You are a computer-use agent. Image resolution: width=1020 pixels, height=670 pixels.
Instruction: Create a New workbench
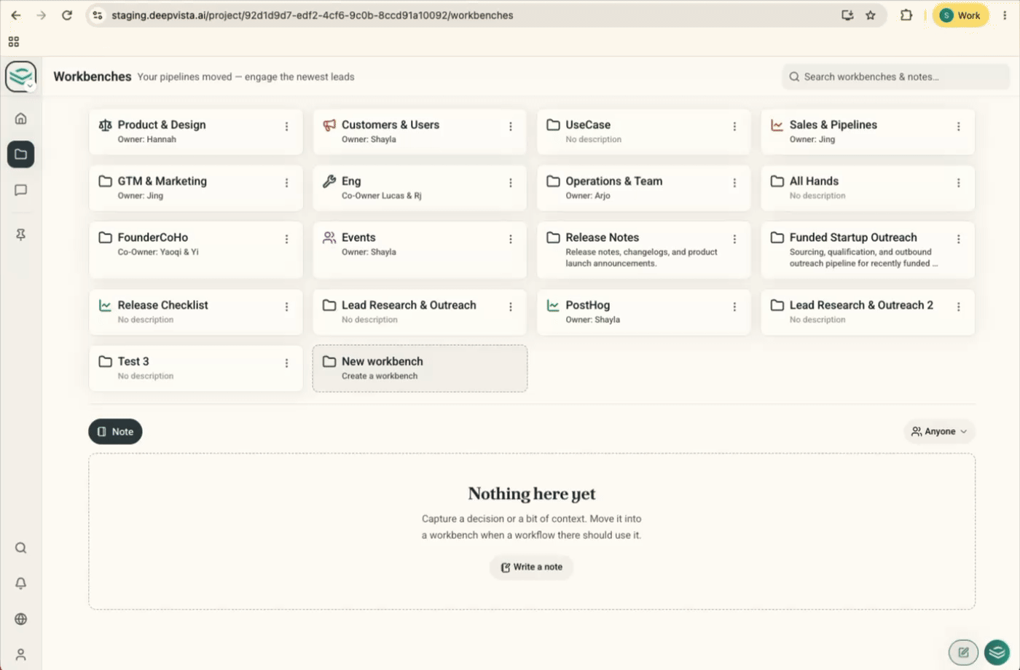[420, 368]
